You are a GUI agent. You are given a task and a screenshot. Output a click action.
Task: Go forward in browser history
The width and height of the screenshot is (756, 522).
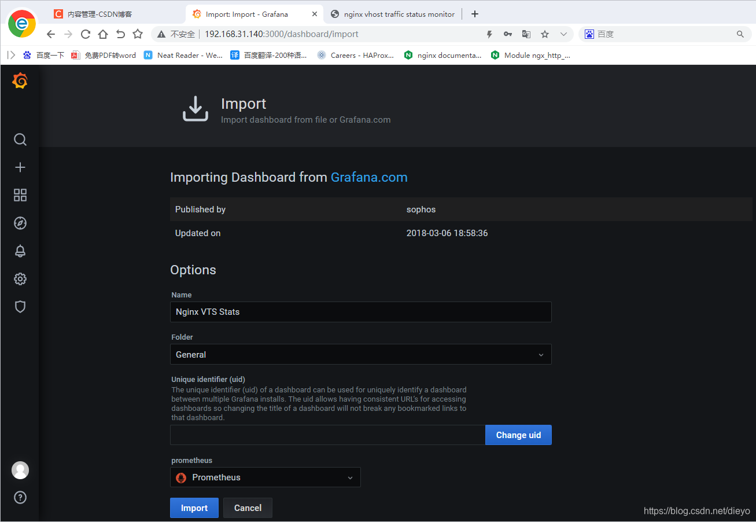coord(68,34)
